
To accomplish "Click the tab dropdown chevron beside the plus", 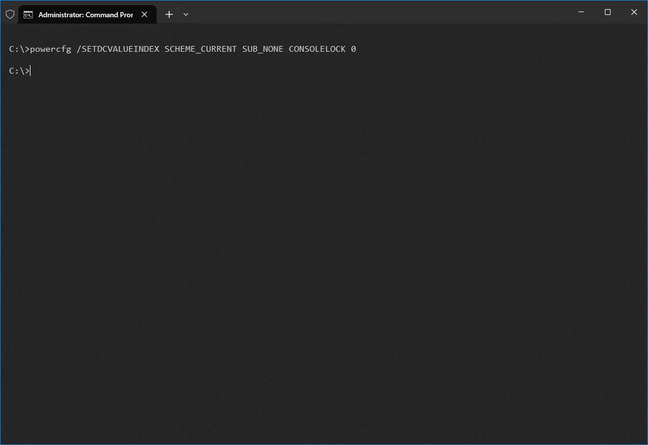I will (x=185, y=14).
